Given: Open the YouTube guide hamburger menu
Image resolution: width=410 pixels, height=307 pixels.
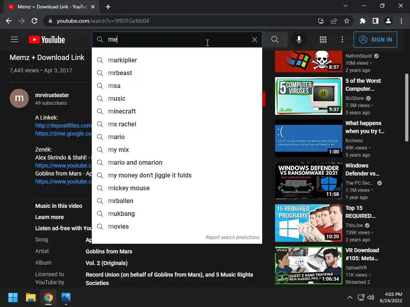Looking at the screenshot, I should (x=14, y=40).
